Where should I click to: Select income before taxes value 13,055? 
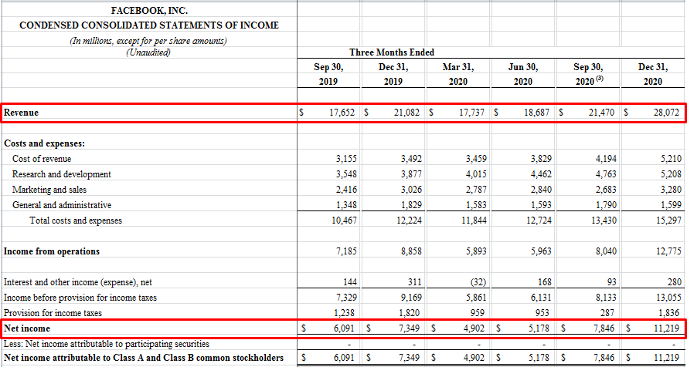pyautogui.click(x=669, y=298)
